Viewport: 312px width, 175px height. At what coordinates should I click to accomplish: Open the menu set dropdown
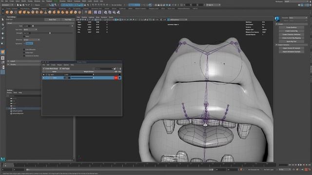point(7,5)
